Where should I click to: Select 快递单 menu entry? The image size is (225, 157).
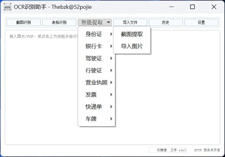(x=96, y=106)
